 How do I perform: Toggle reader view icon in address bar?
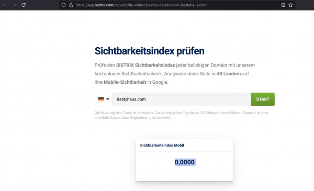[283, 5]
